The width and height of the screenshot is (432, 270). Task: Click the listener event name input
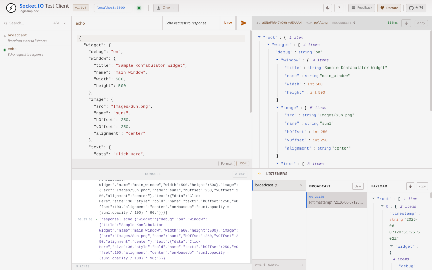[x=275, y=265]
